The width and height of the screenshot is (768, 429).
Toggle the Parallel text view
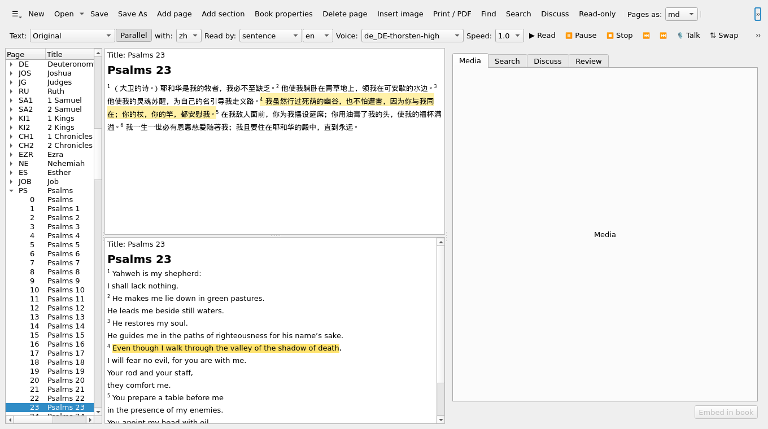[134, 36]
